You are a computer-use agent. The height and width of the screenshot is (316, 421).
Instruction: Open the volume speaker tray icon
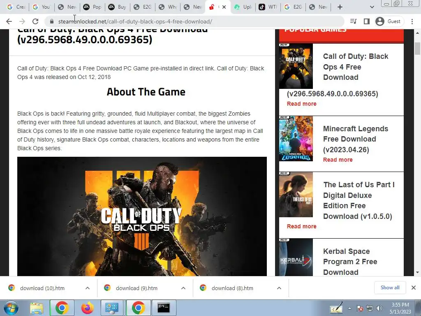coord(379,308)
